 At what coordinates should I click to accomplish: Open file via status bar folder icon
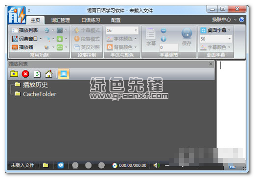point(46,165)
